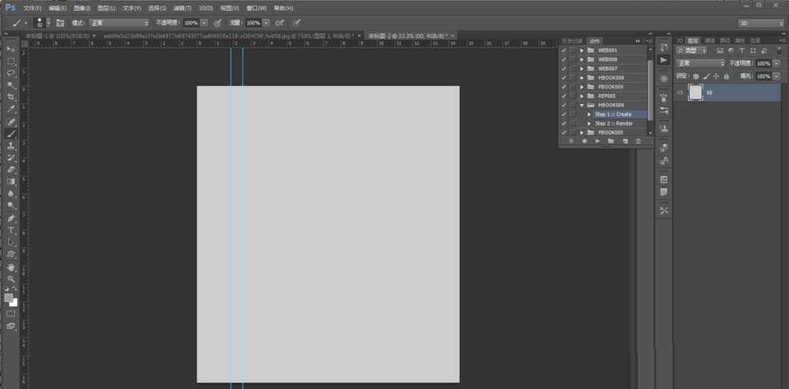This screenshot has width=789, height=389.
Task: Click the delete trash icon in Actions panel
Action: tap(638, 141)
